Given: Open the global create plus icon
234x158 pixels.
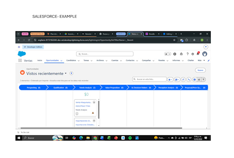Looking at the screenshot, I should (175, 54).
